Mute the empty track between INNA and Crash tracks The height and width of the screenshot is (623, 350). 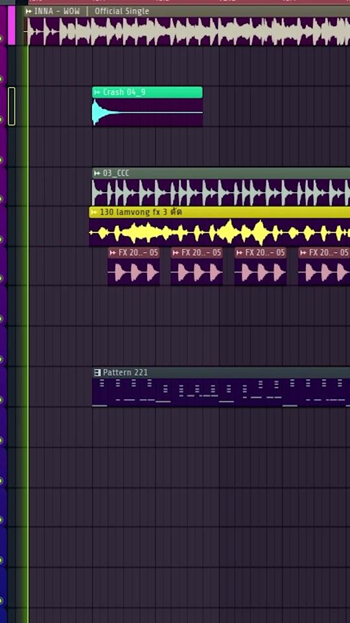[1, 79]
